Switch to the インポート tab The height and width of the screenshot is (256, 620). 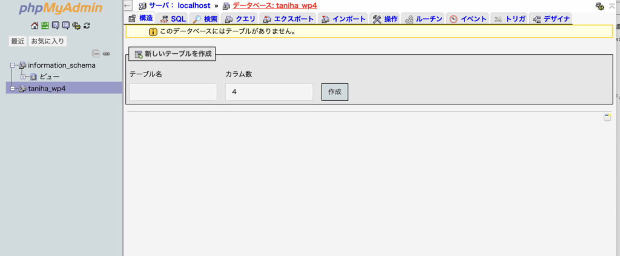click(x=343, y=19)
